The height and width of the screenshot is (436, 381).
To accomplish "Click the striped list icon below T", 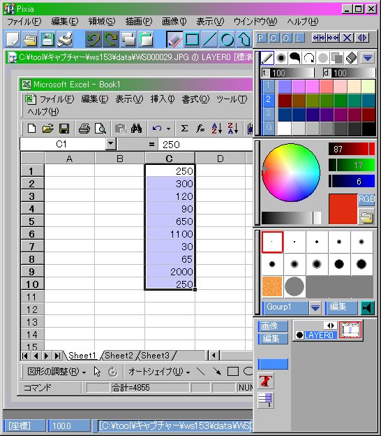I will tap(266, 400).
